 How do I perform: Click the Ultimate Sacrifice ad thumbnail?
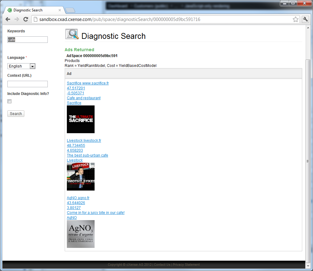pyautogui.click(x=81, y=119)
